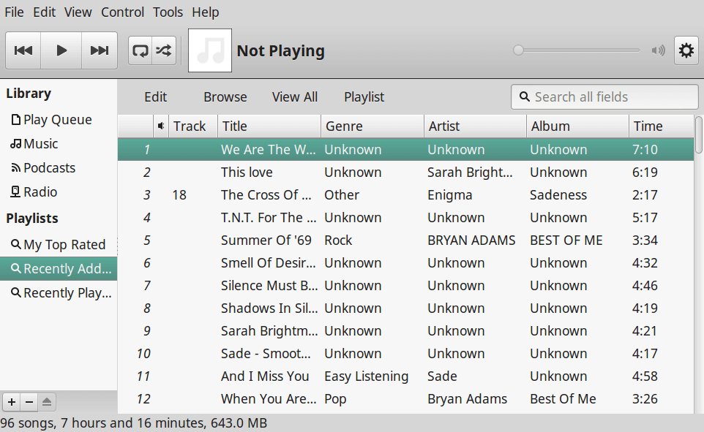Click the song position slider
The image size is (704, 432).
coord(577,50)
